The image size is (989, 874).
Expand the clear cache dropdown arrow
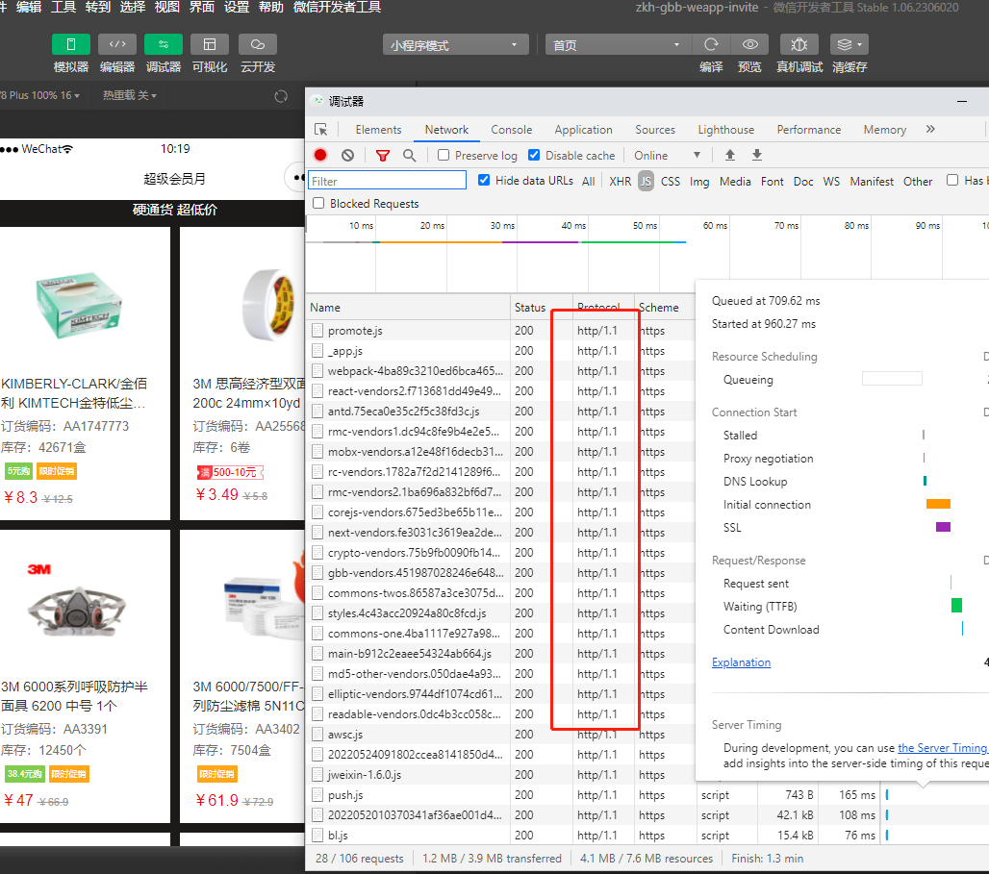(860, 45)
